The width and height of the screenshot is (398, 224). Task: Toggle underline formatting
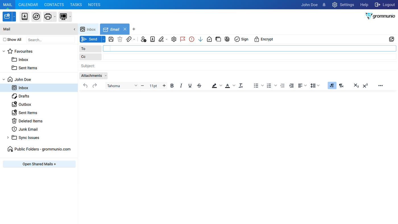(x=190, y=86)
